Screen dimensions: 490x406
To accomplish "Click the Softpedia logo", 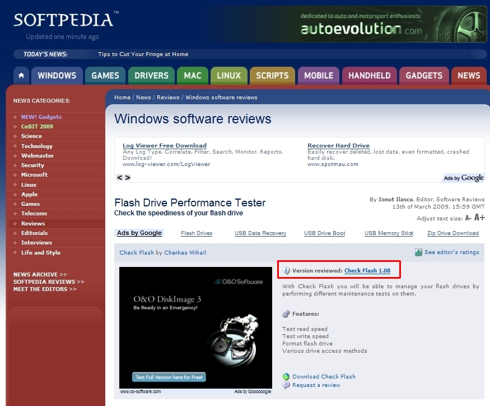I will click(x=66, y=20).
